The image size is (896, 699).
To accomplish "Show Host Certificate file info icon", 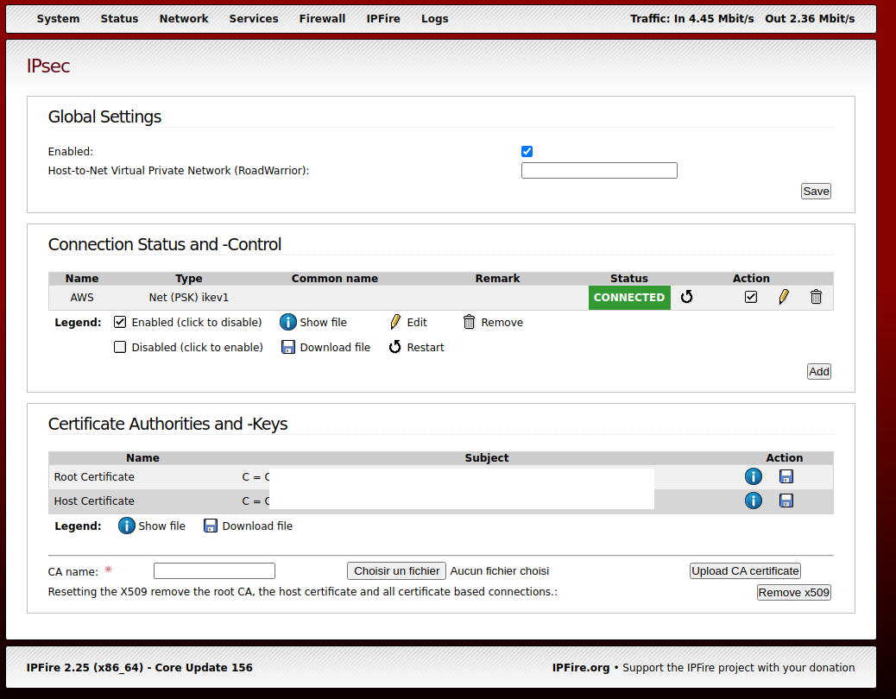I will [x=754, y=501].
